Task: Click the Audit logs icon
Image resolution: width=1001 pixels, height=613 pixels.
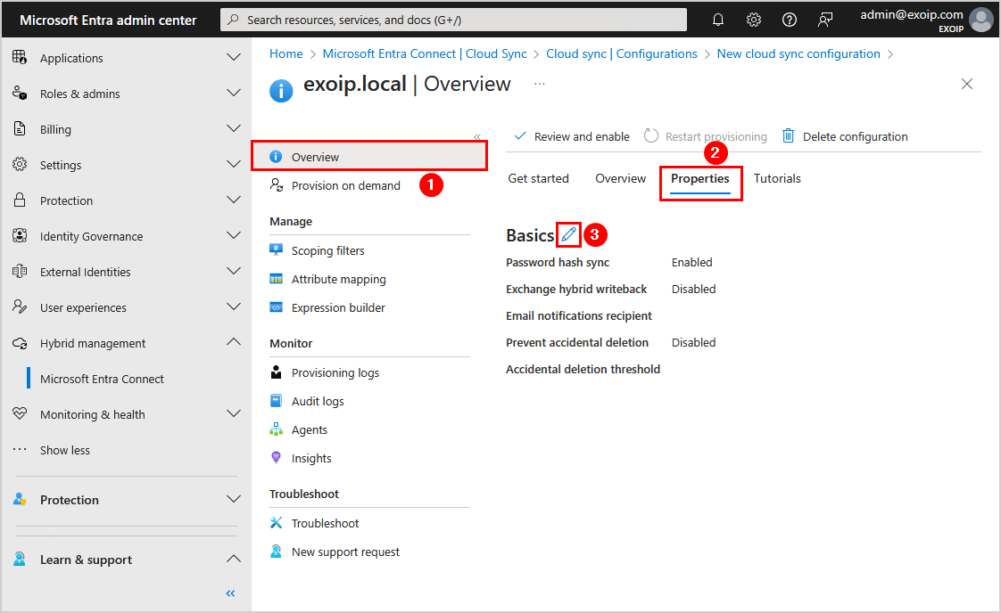Action: (x=276, y=401)
